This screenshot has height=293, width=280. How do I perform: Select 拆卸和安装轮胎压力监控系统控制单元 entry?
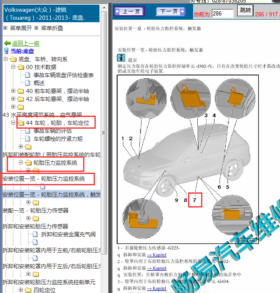click(x=49, y=282)
